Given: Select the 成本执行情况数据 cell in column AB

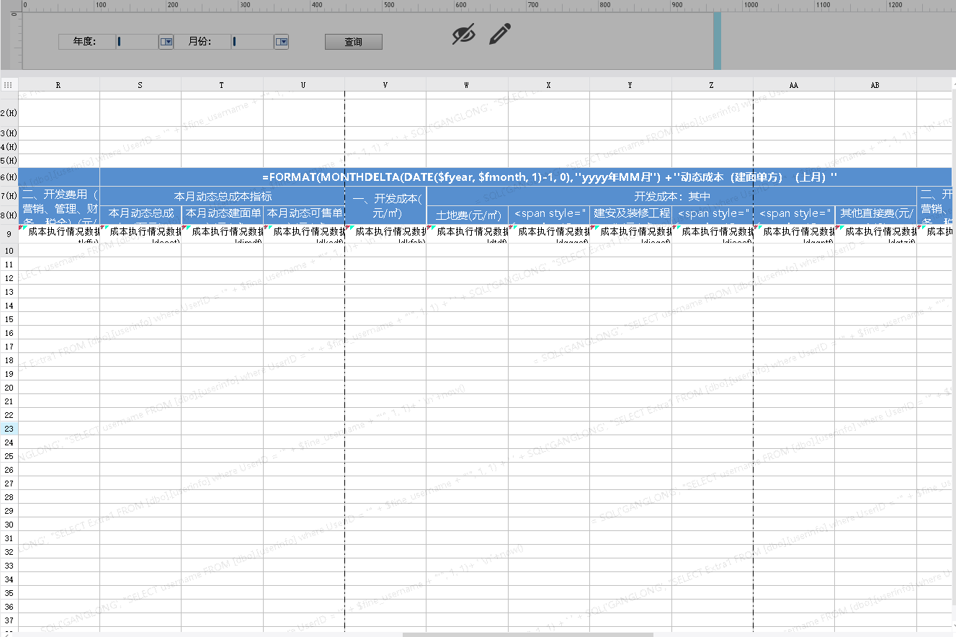Looking at the screenshot, I should click(x=875, y=233).
